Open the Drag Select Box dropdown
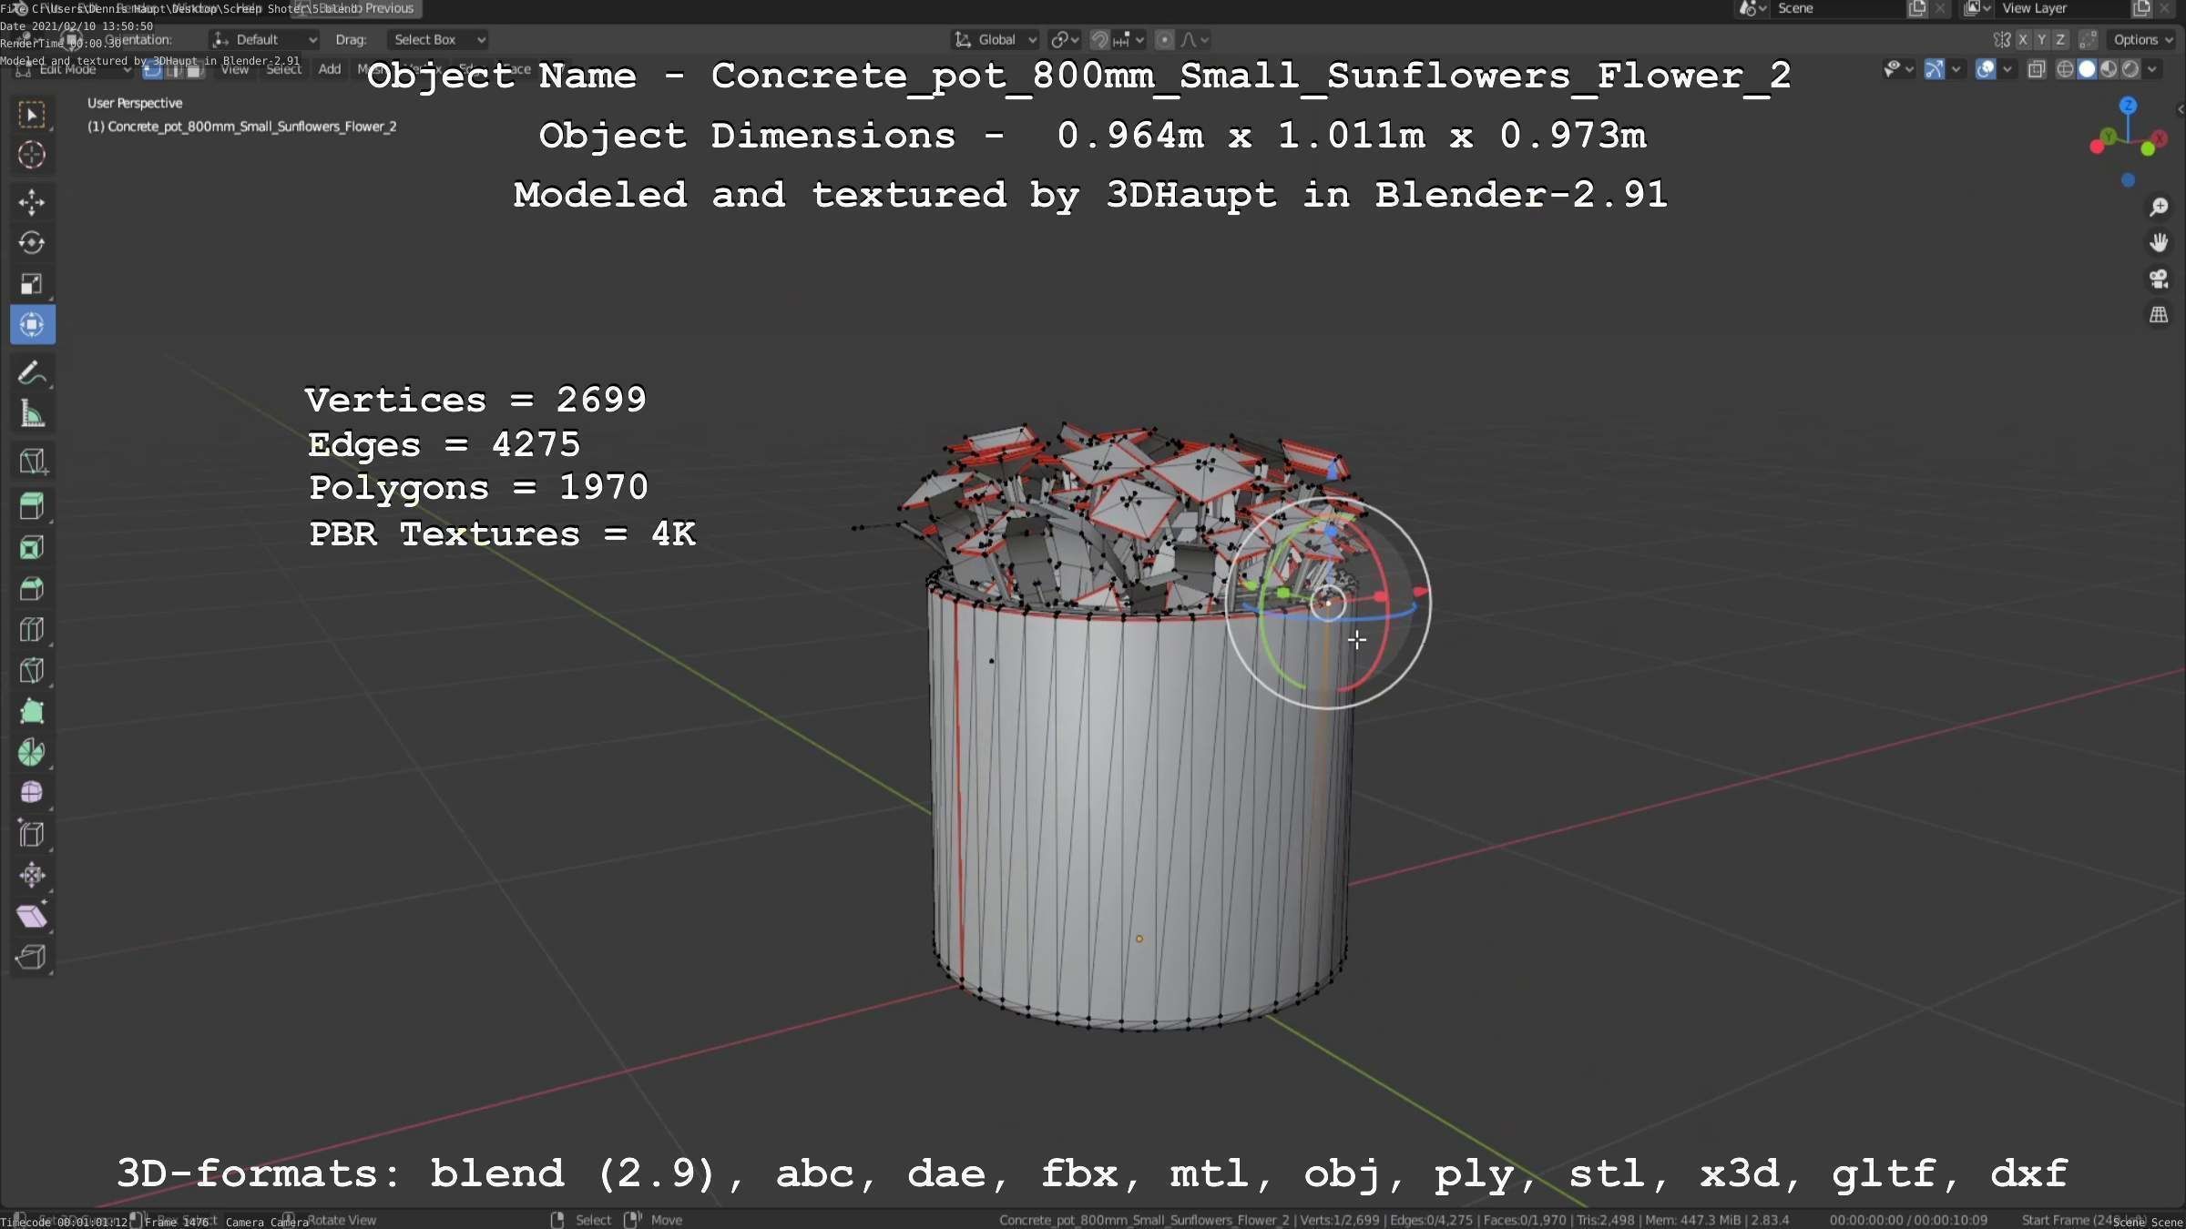 pos(437,40)
